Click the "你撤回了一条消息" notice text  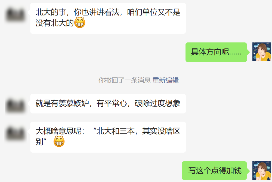pyautogui.click(x=124, y=80)
